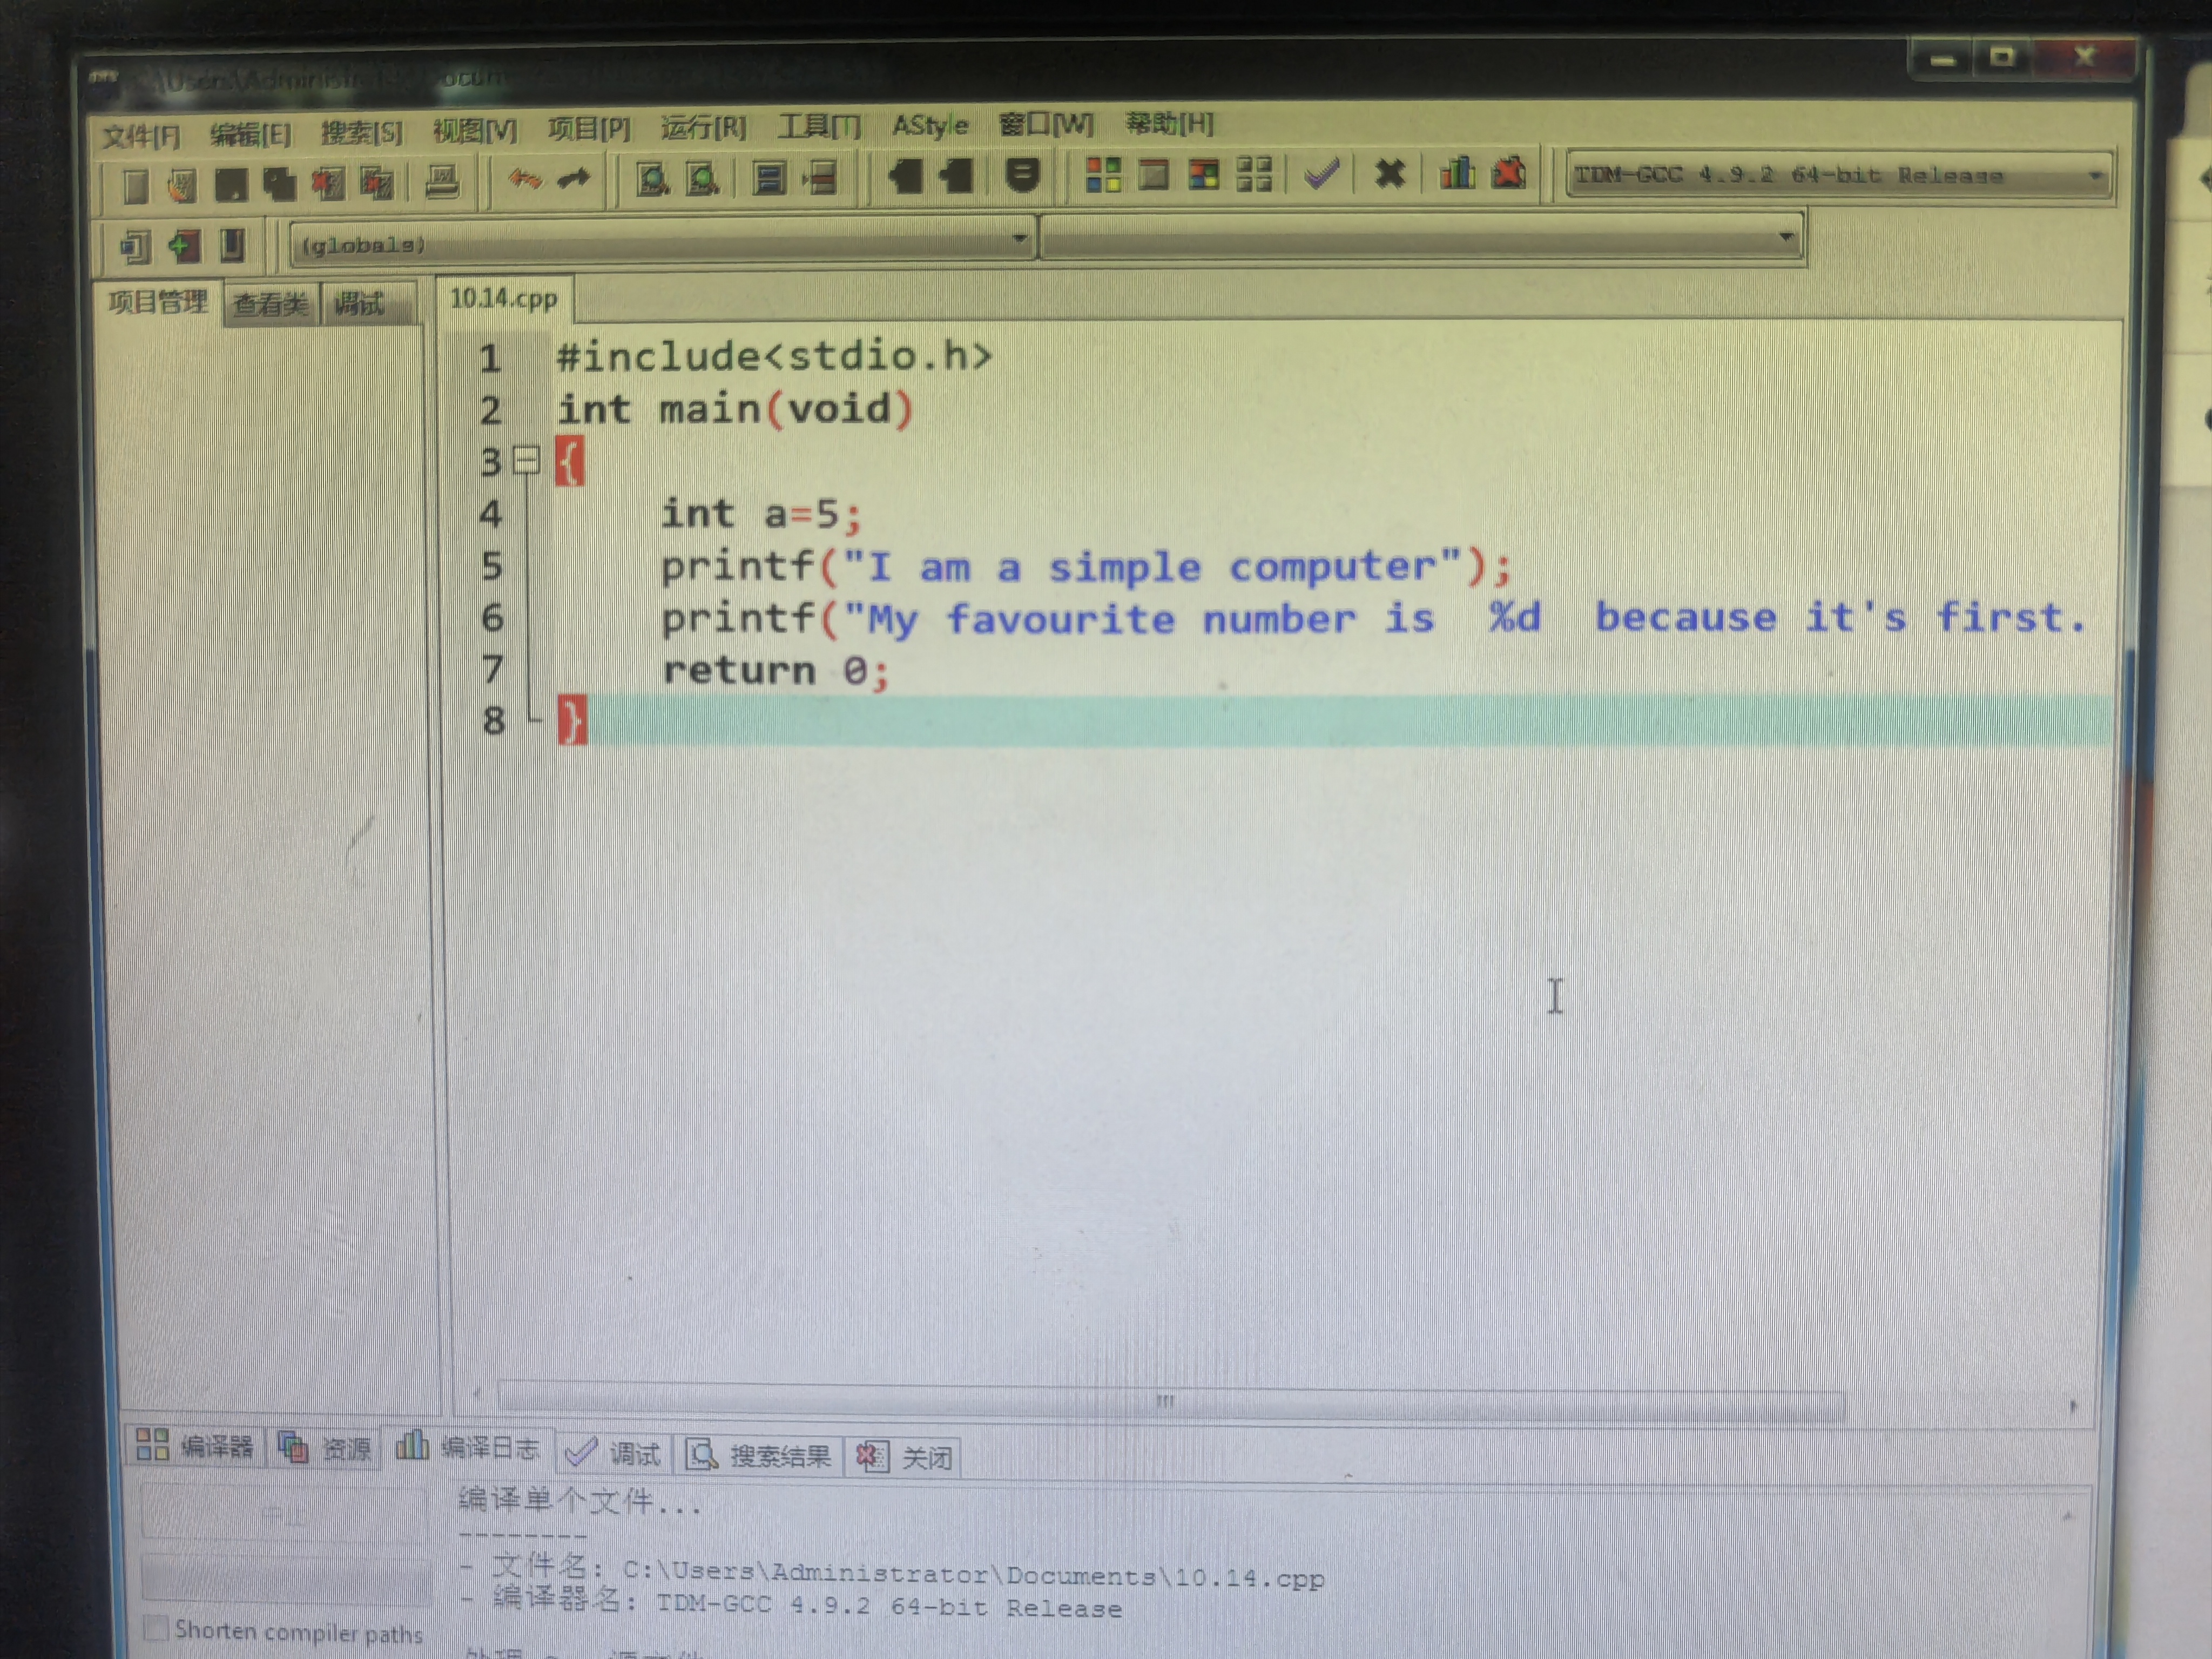This screenshot has width=2212, height=1659.
Task: Open the TDM-GCC compiler selection dropdown
Action: pyautogui.click(x=2094, y=176)
